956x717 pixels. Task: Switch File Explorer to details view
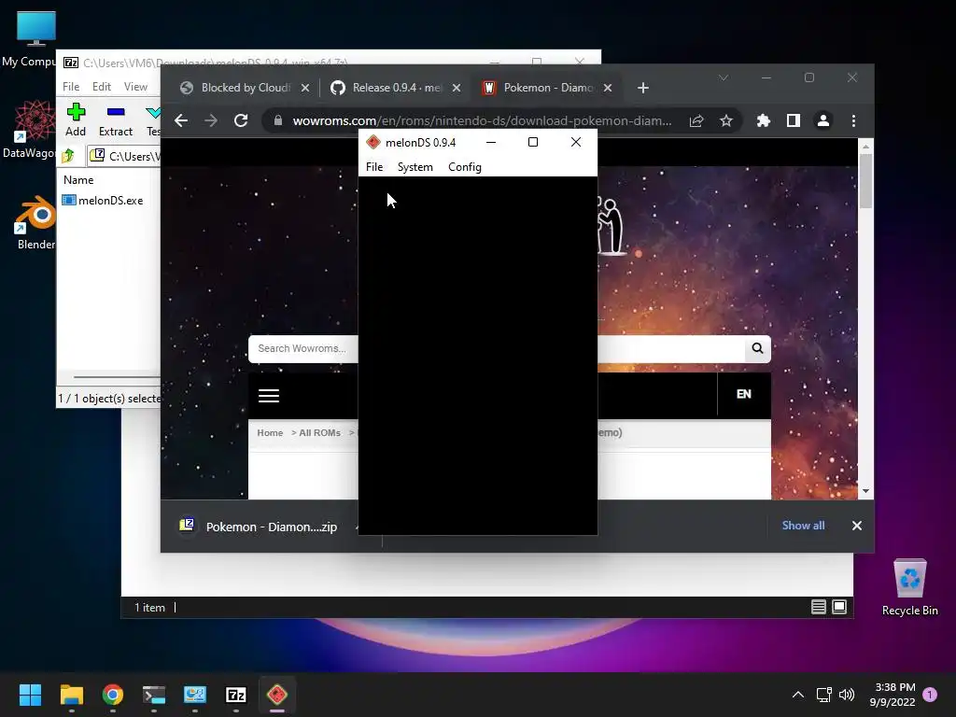818,607
